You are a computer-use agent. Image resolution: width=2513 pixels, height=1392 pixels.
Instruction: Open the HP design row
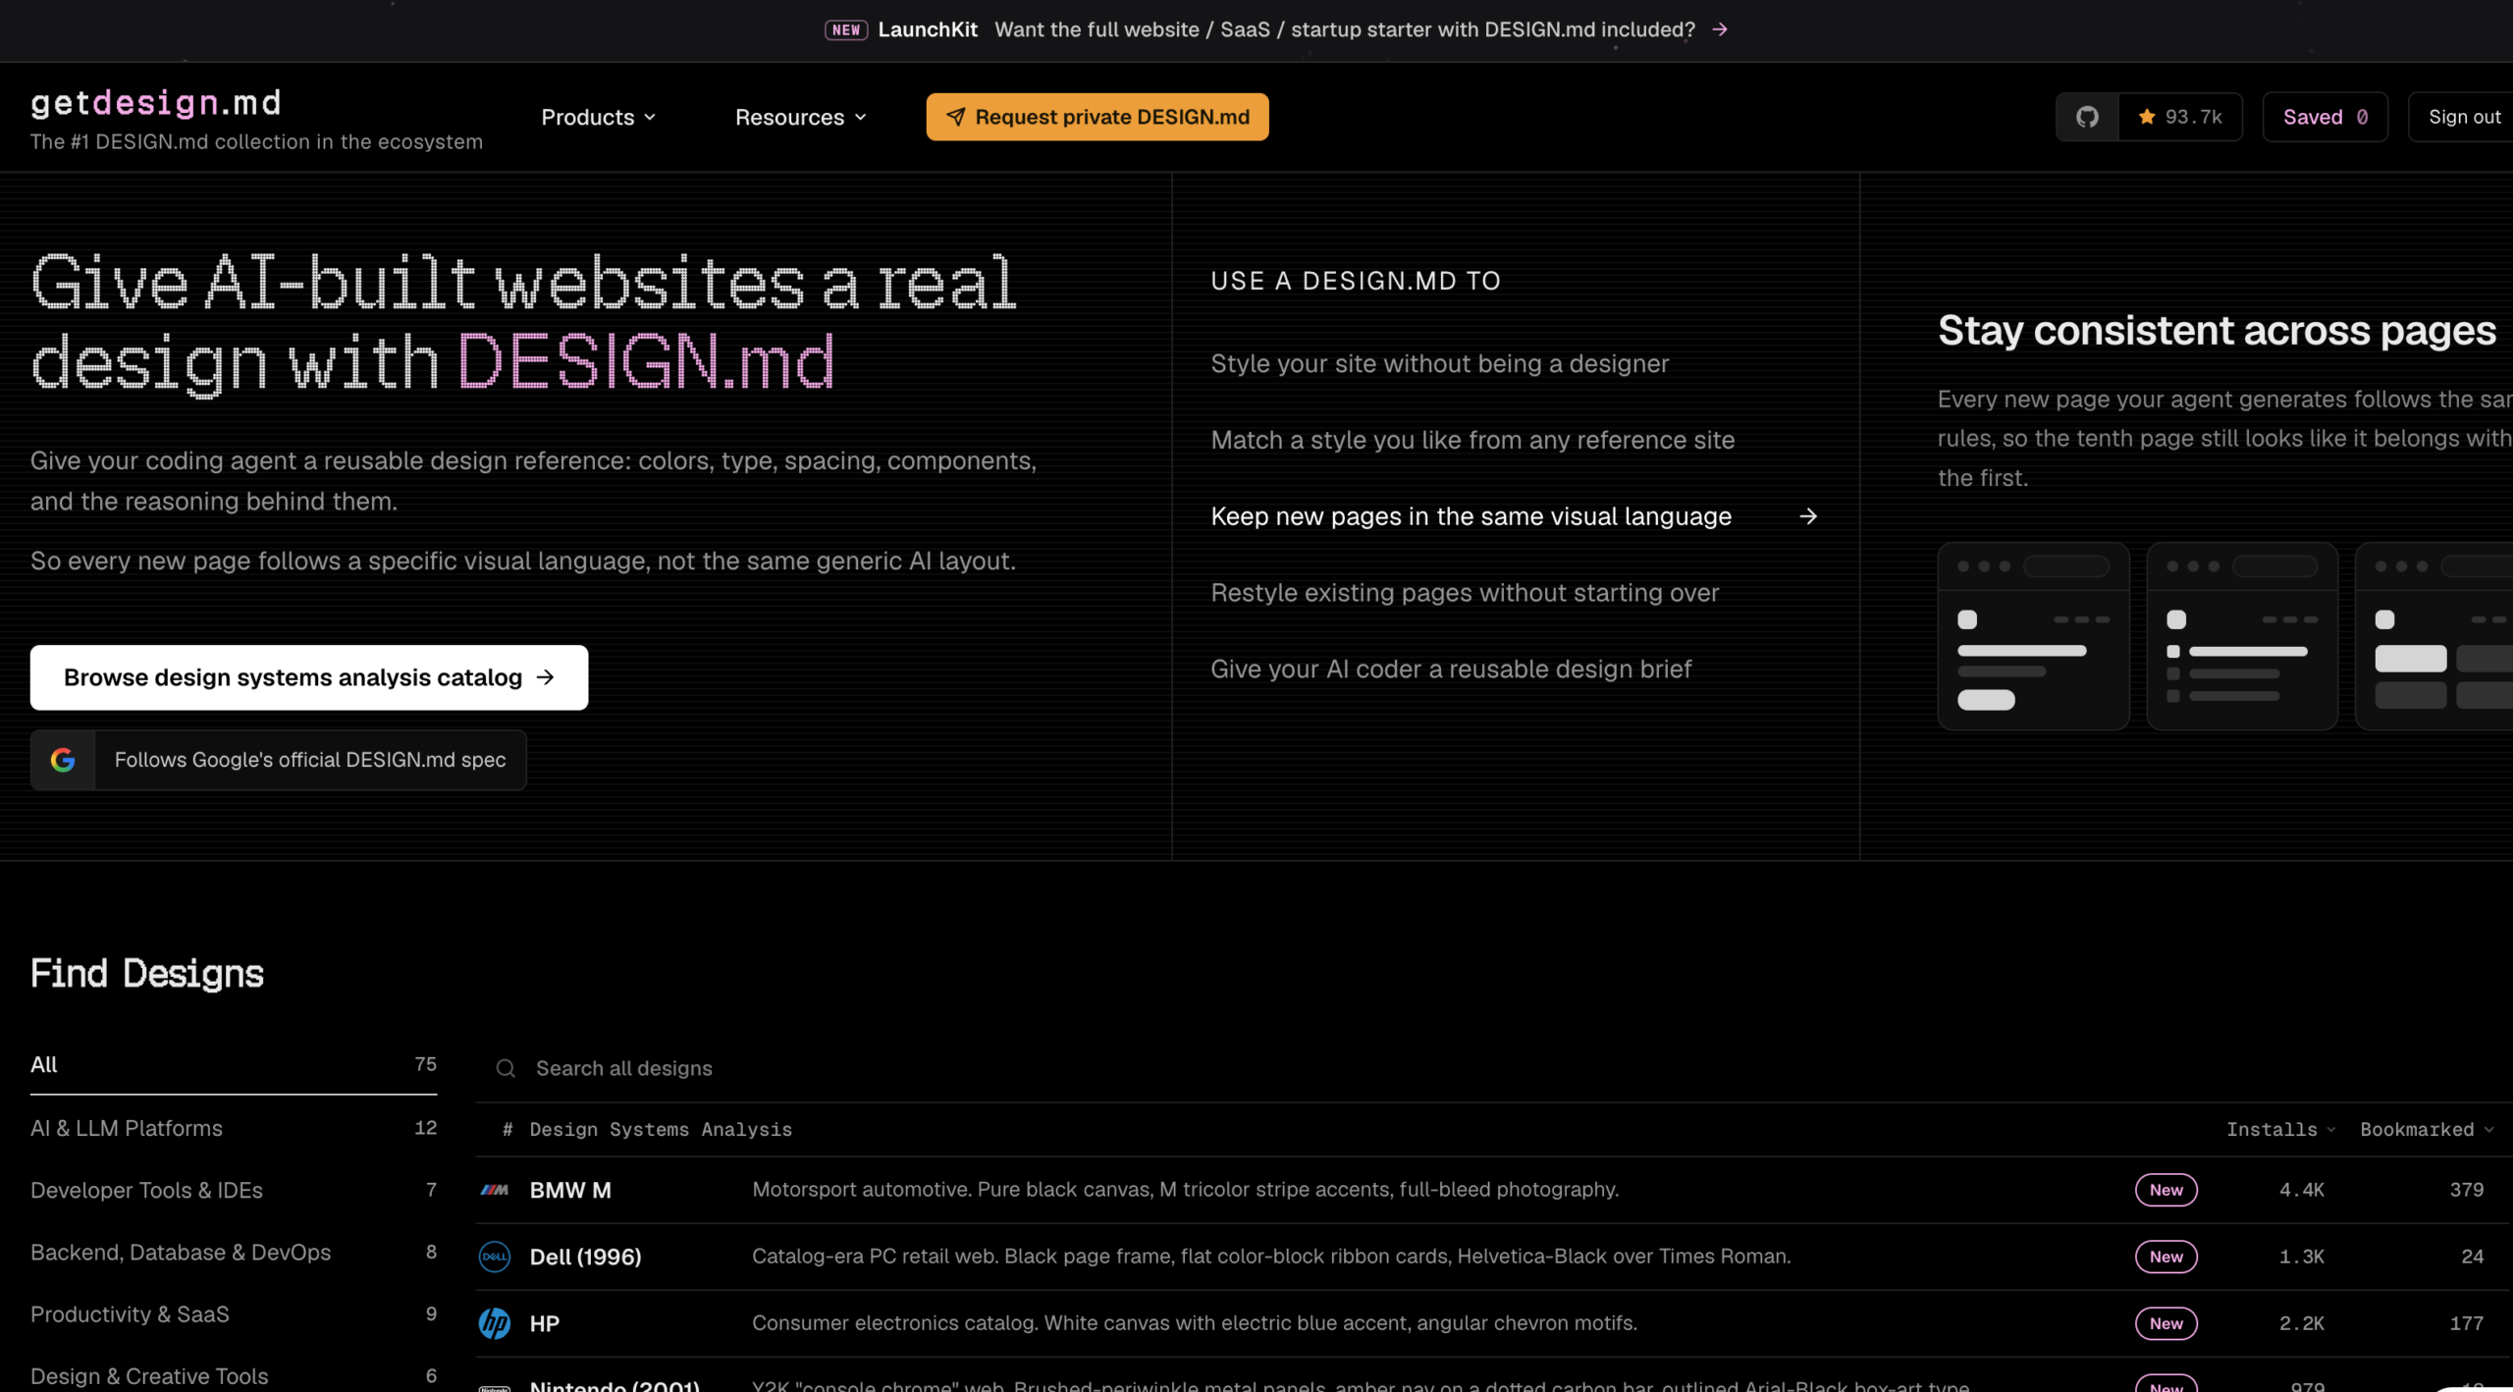coord(1492,1323)
